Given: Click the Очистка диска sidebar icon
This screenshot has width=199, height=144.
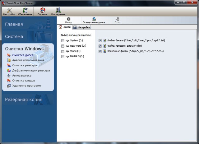Looking at the screenshot, I should 9,55.
